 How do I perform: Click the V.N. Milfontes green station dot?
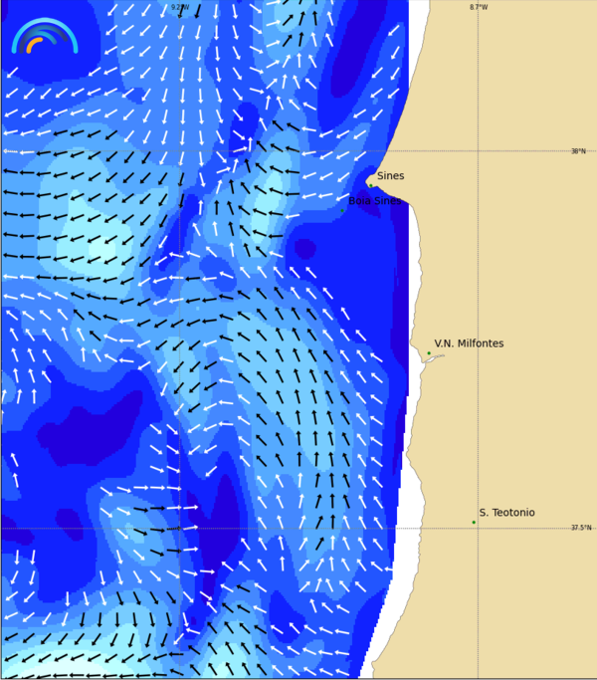(x=429, y=353)
